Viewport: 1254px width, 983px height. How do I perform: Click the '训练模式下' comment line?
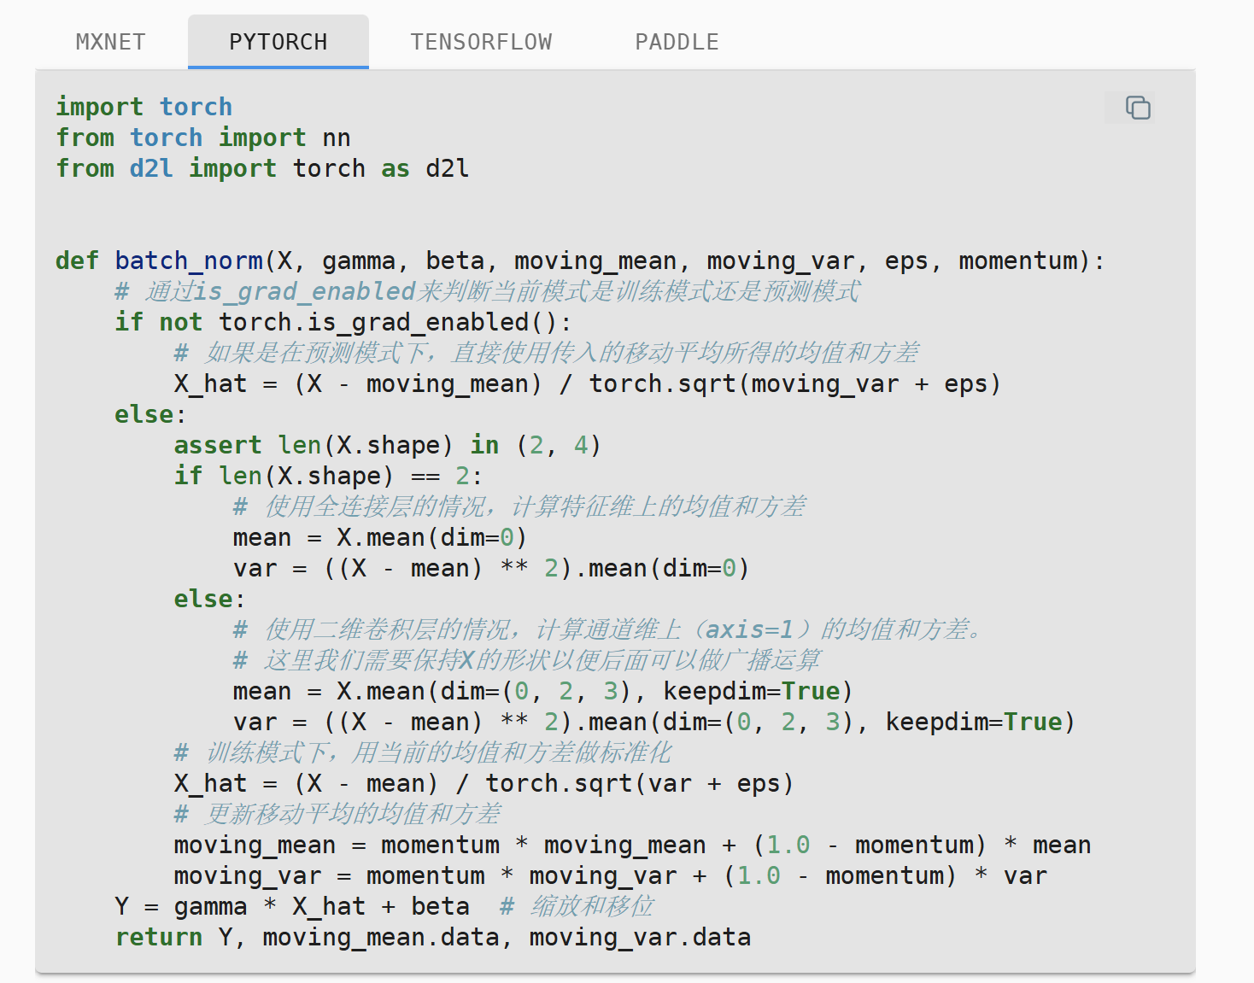424,752
